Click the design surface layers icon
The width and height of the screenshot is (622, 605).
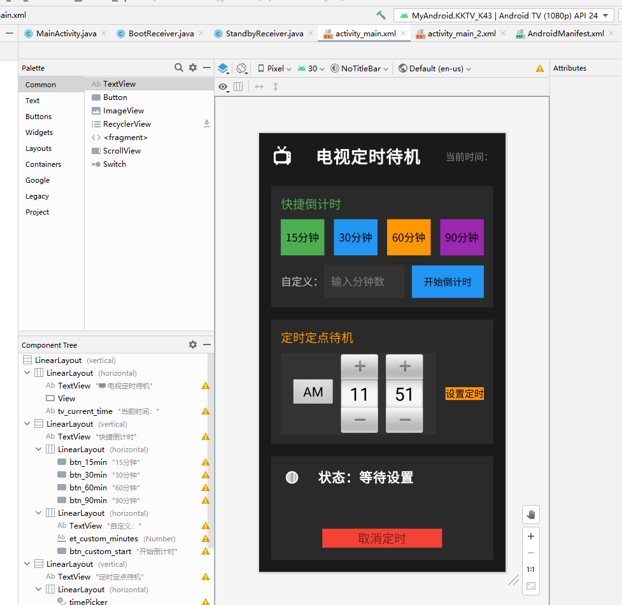(224, 68)
